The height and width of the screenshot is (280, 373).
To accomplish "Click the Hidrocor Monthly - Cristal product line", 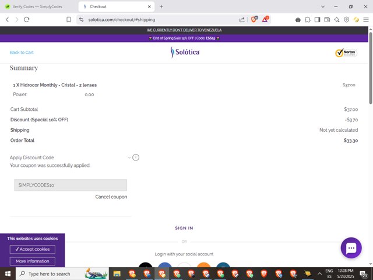I will tap(55, 85).
